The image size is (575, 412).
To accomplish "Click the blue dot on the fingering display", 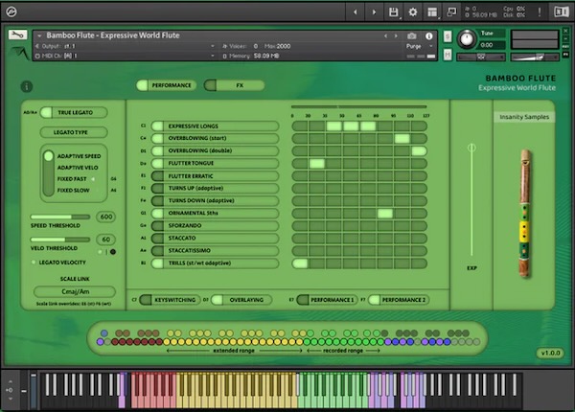I will 104,333.
